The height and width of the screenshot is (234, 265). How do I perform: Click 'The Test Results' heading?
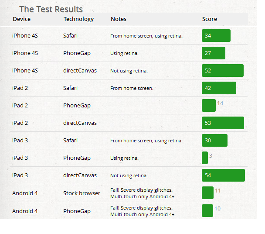click(x=51, y=9)
